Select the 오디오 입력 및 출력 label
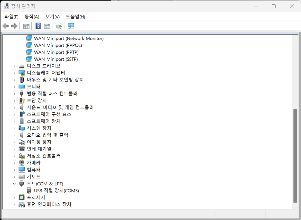The image size is (301, 220). (48, 135)
